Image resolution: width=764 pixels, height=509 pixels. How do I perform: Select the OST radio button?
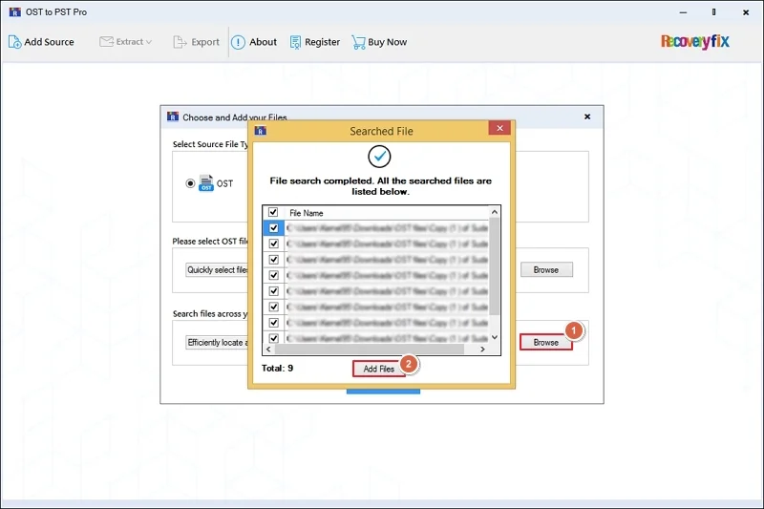190,183
